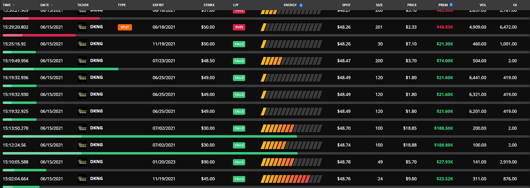Click CALLS badge in 15:10:05.588 row
Viewport: 530px width, 188px height.
pos(239,162)
